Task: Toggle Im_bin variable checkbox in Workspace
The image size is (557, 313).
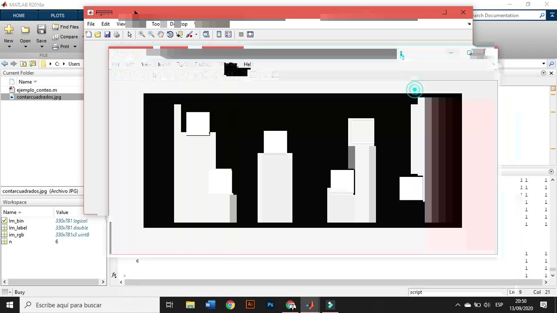Action: click(x=4, y=221)
